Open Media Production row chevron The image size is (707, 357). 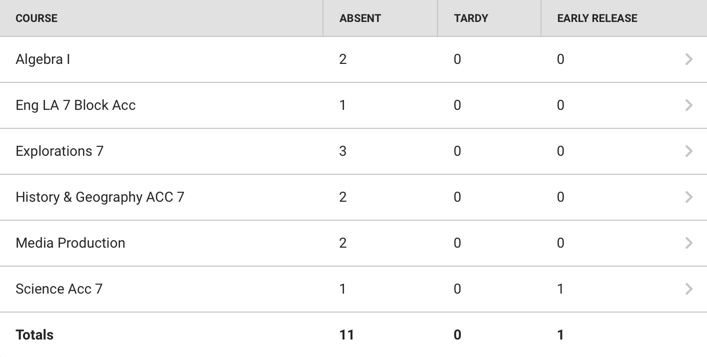[688, 243]
